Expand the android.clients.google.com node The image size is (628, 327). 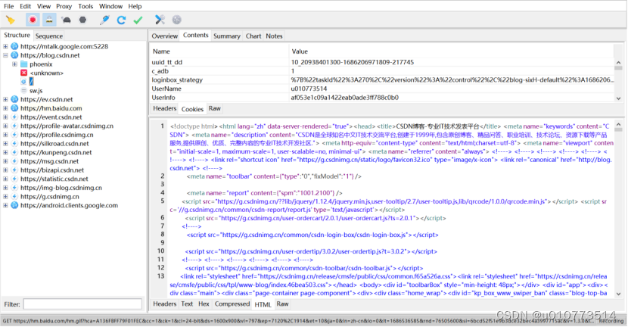click(5, 205)
